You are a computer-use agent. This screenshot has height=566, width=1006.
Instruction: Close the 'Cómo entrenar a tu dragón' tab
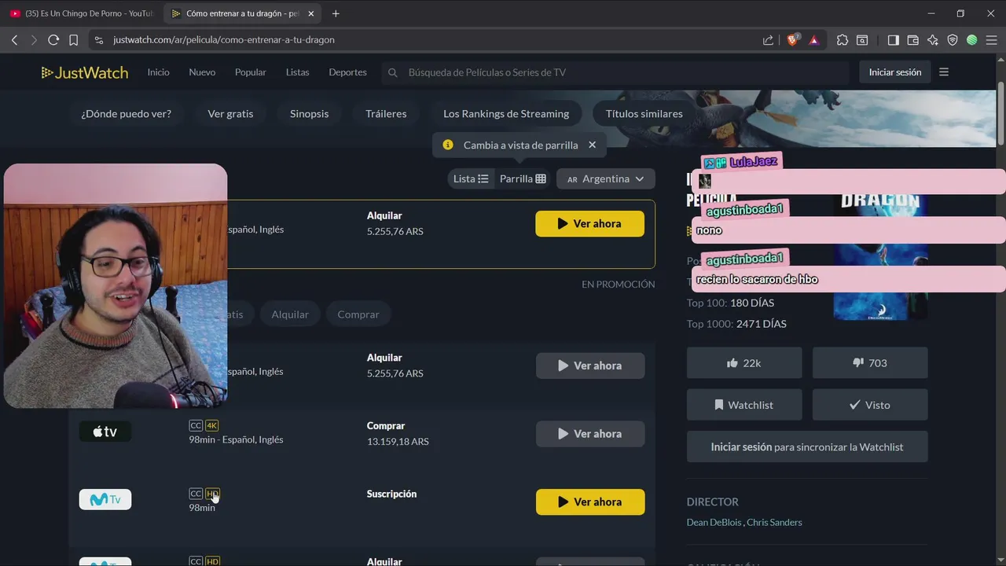311,13
